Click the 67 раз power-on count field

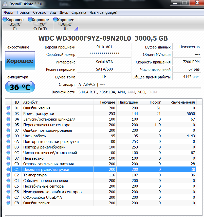pos(187,69)
